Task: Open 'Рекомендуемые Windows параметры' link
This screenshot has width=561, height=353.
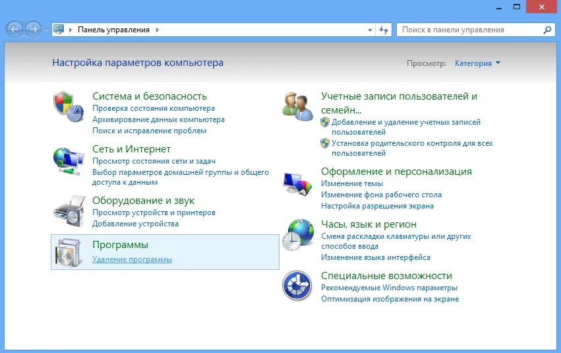Action: [389, 288]
